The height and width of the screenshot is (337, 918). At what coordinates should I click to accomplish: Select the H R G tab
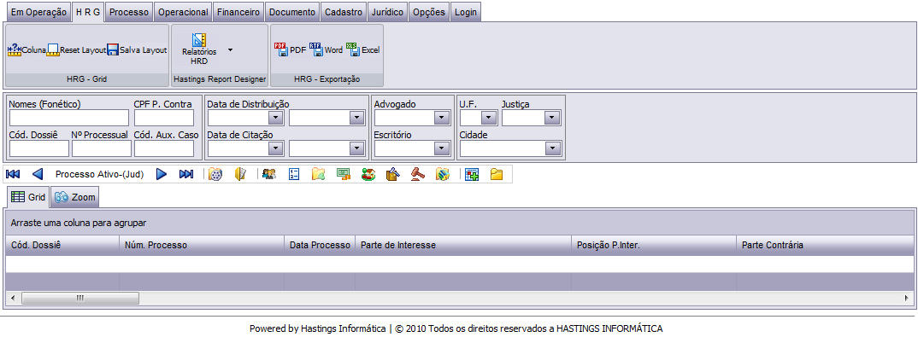[x=88, y=12]
